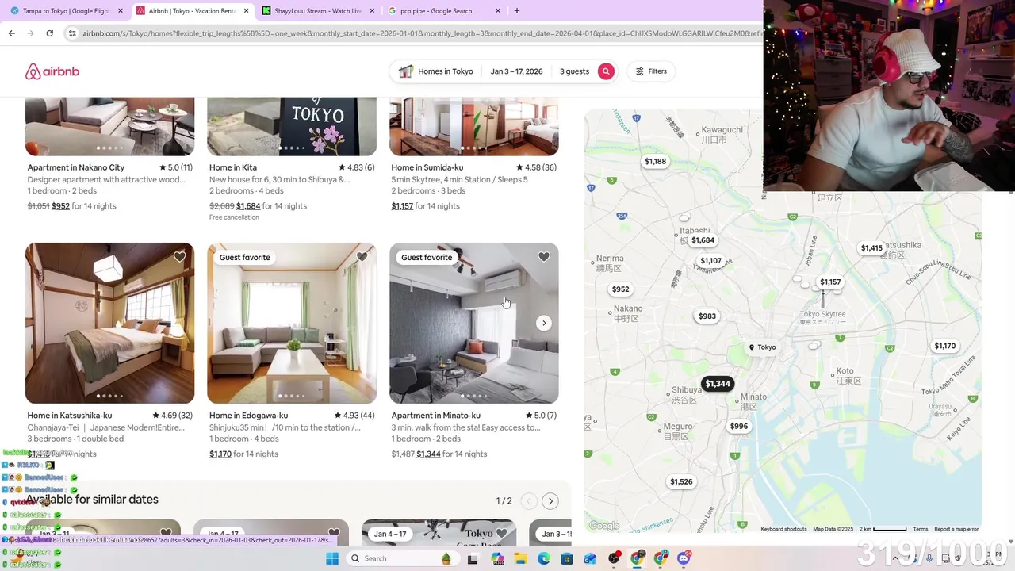Launch Microsoft Edge from the taskbar
Screen dimensions: 1015x571
pyautogui.click(x=544, y=558)
